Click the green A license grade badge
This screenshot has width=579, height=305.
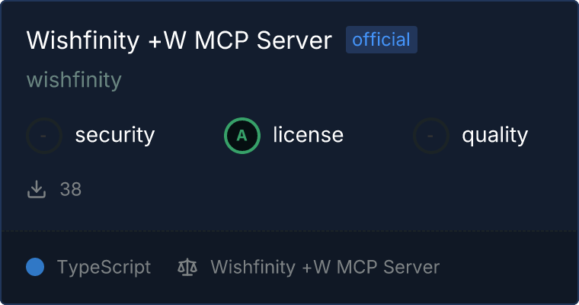(242, 136)
